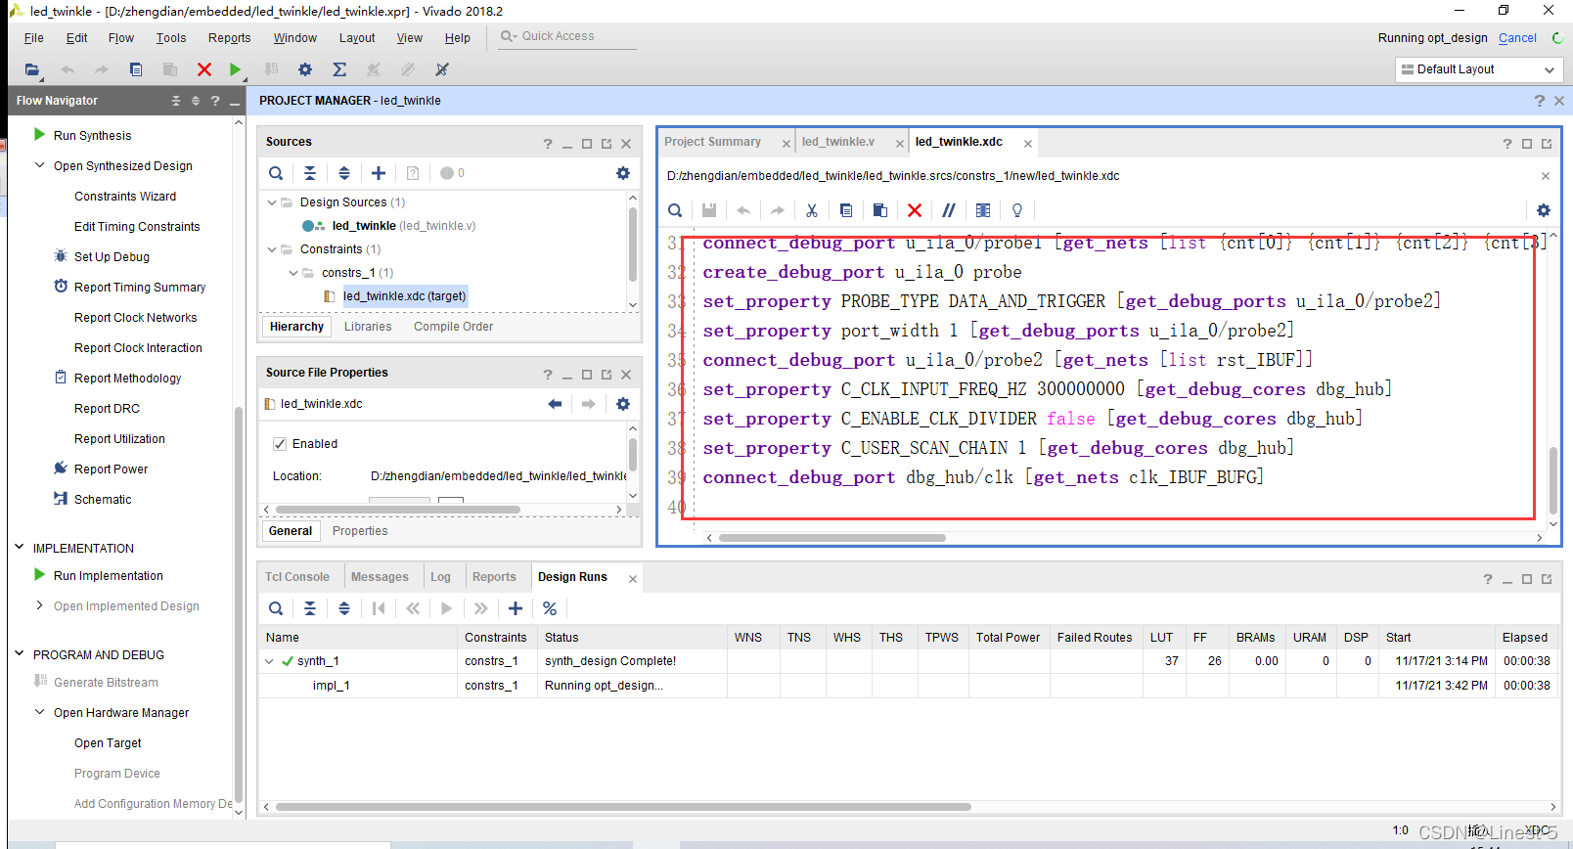Open the Flow menu
The image size is (1573, 849).
click(121, 38)
